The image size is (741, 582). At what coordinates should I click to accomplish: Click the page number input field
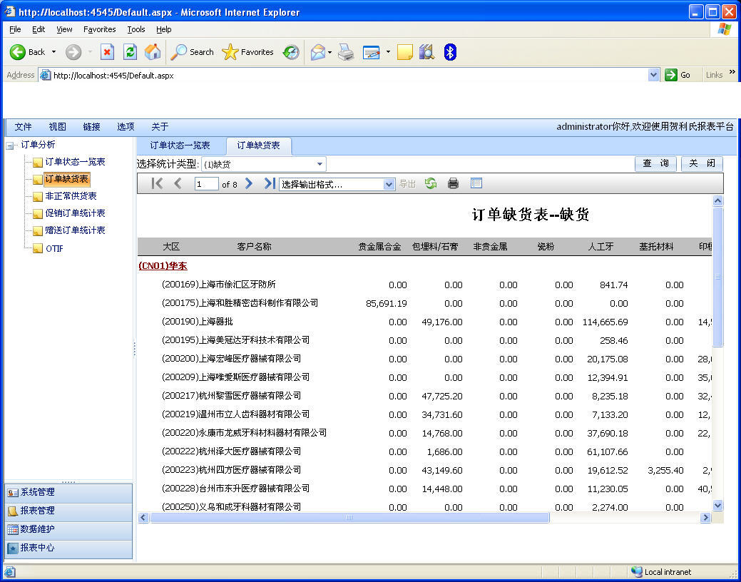[207, 184]
